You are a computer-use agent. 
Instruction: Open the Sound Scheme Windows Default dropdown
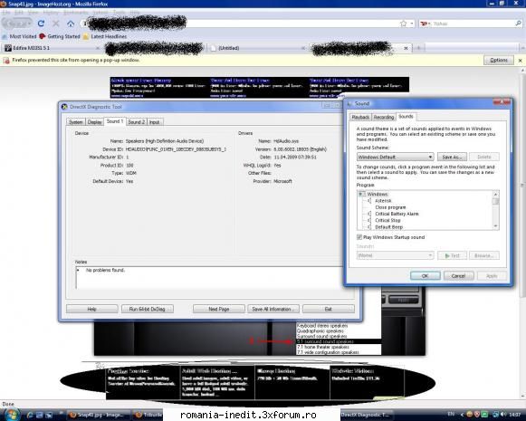click(395, 157)
